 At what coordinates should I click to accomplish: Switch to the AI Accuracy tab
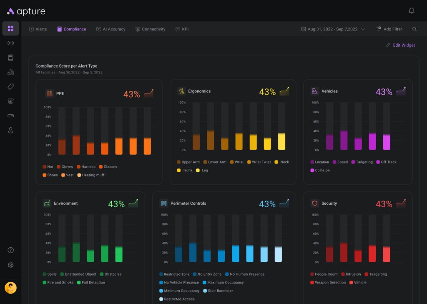click(x=111, y=29)
